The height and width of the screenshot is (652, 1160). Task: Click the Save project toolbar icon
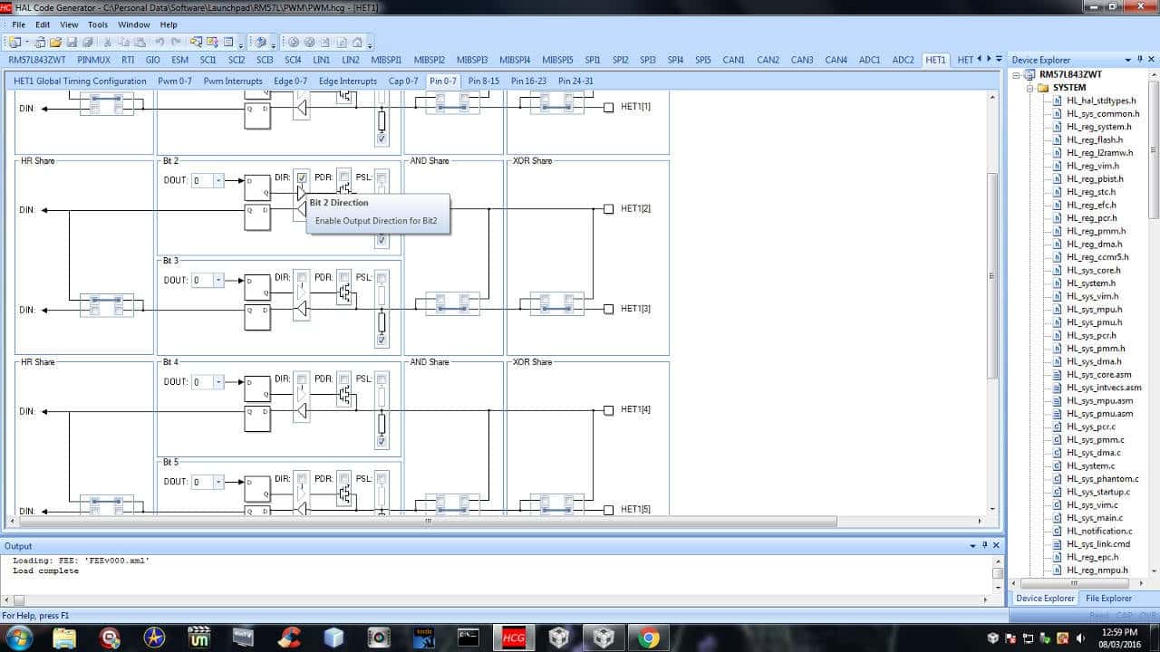(72, 43)
